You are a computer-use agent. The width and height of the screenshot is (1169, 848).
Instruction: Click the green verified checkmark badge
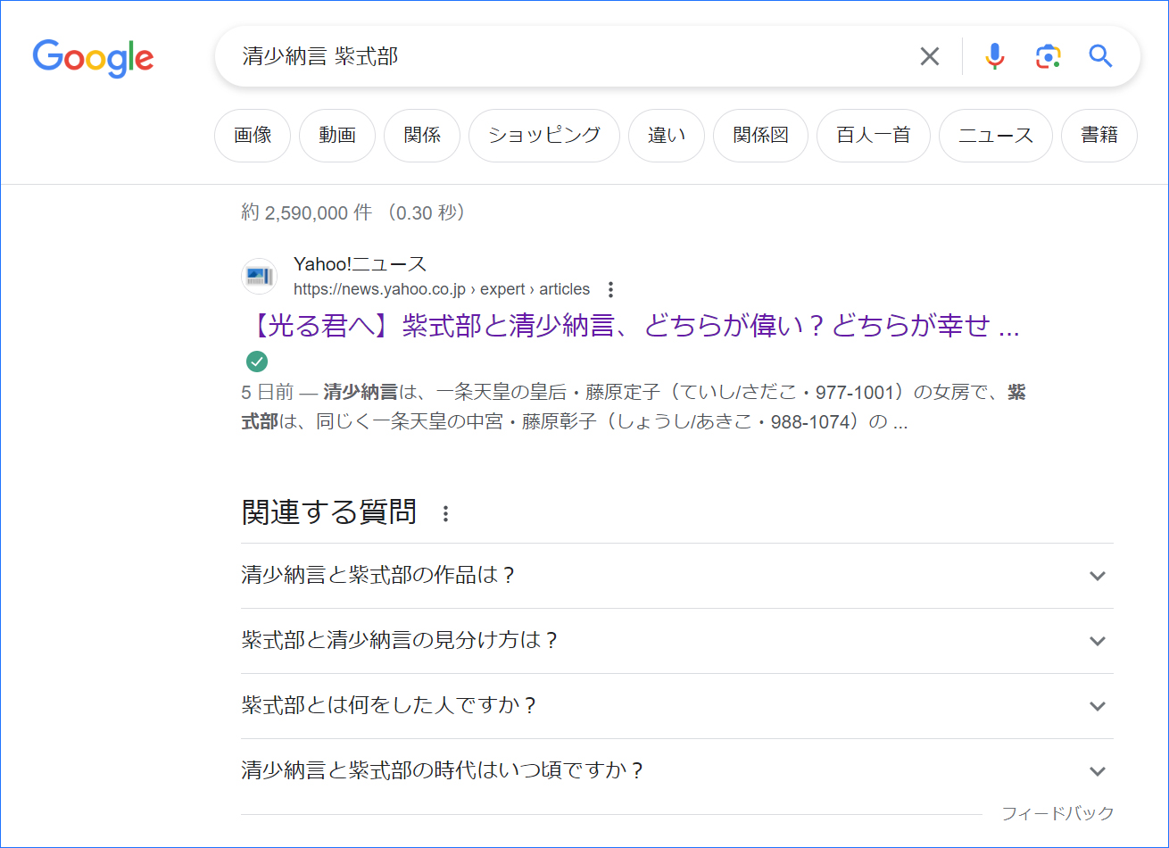[257, 362]
